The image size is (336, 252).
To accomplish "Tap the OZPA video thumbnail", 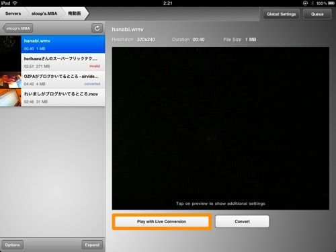I will click(x=11, y=80).
